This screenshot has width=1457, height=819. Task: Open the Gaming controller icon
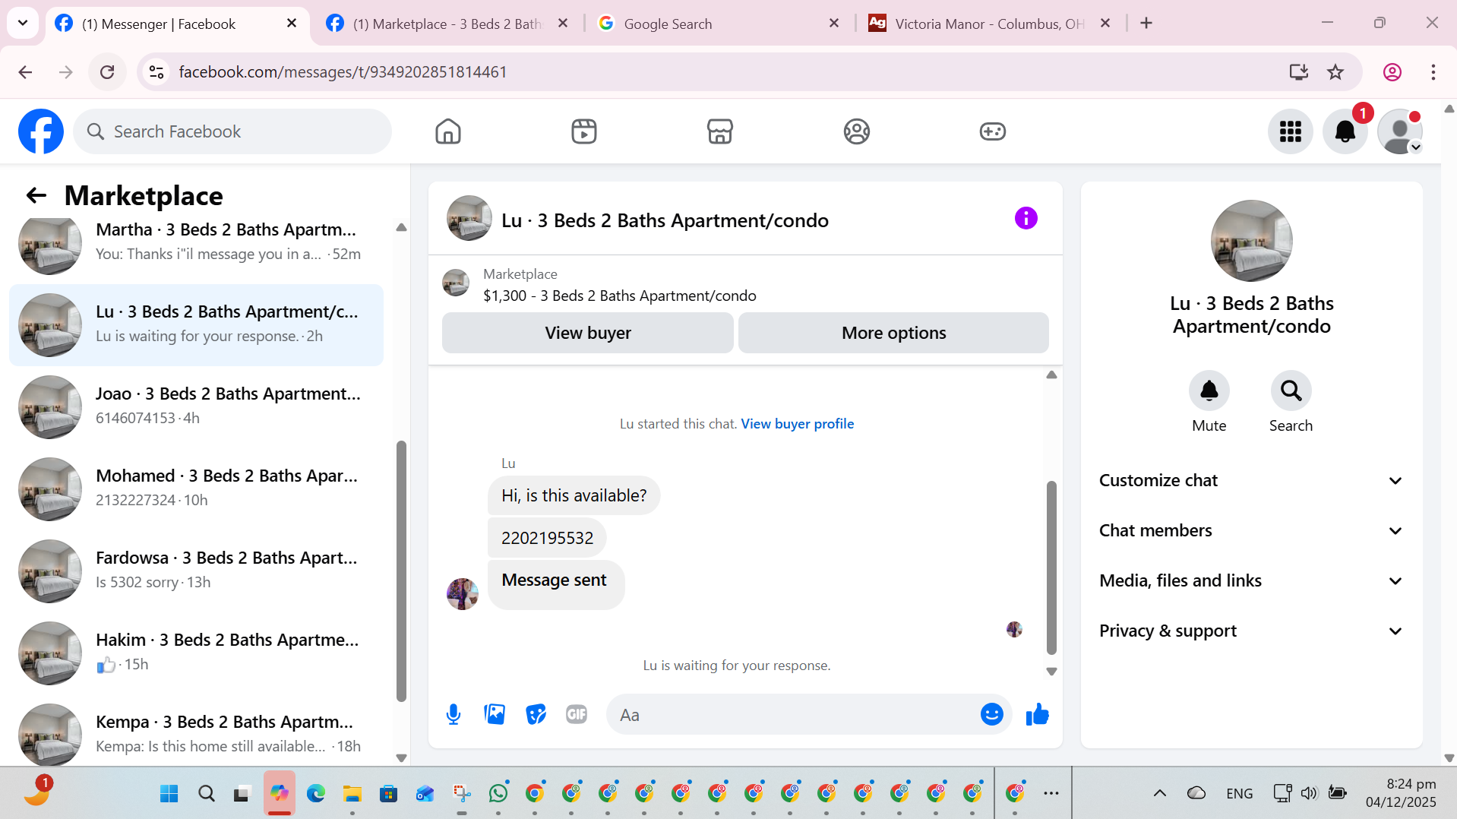click(x=993, y=131)
